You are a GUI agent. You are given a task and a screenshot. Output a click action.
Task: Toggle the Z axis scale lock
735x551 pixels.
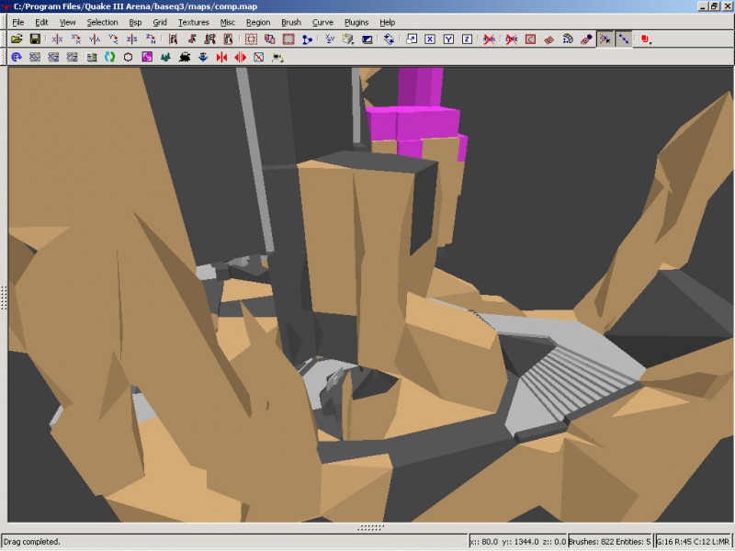pyautogui.click(x=467, y=39)
